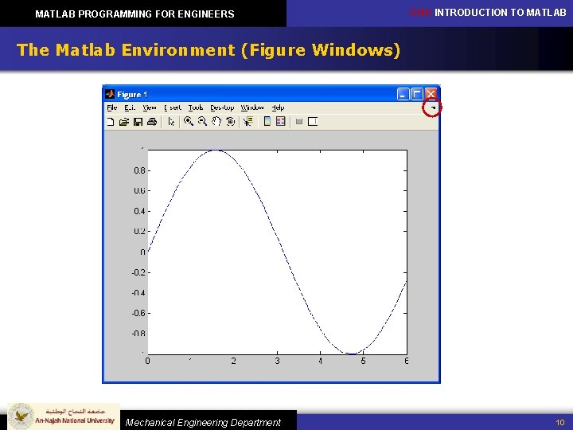This screenshot has width=573, height=430.
Task: Click the New Figure icon
Action: (x=110, y=121)
